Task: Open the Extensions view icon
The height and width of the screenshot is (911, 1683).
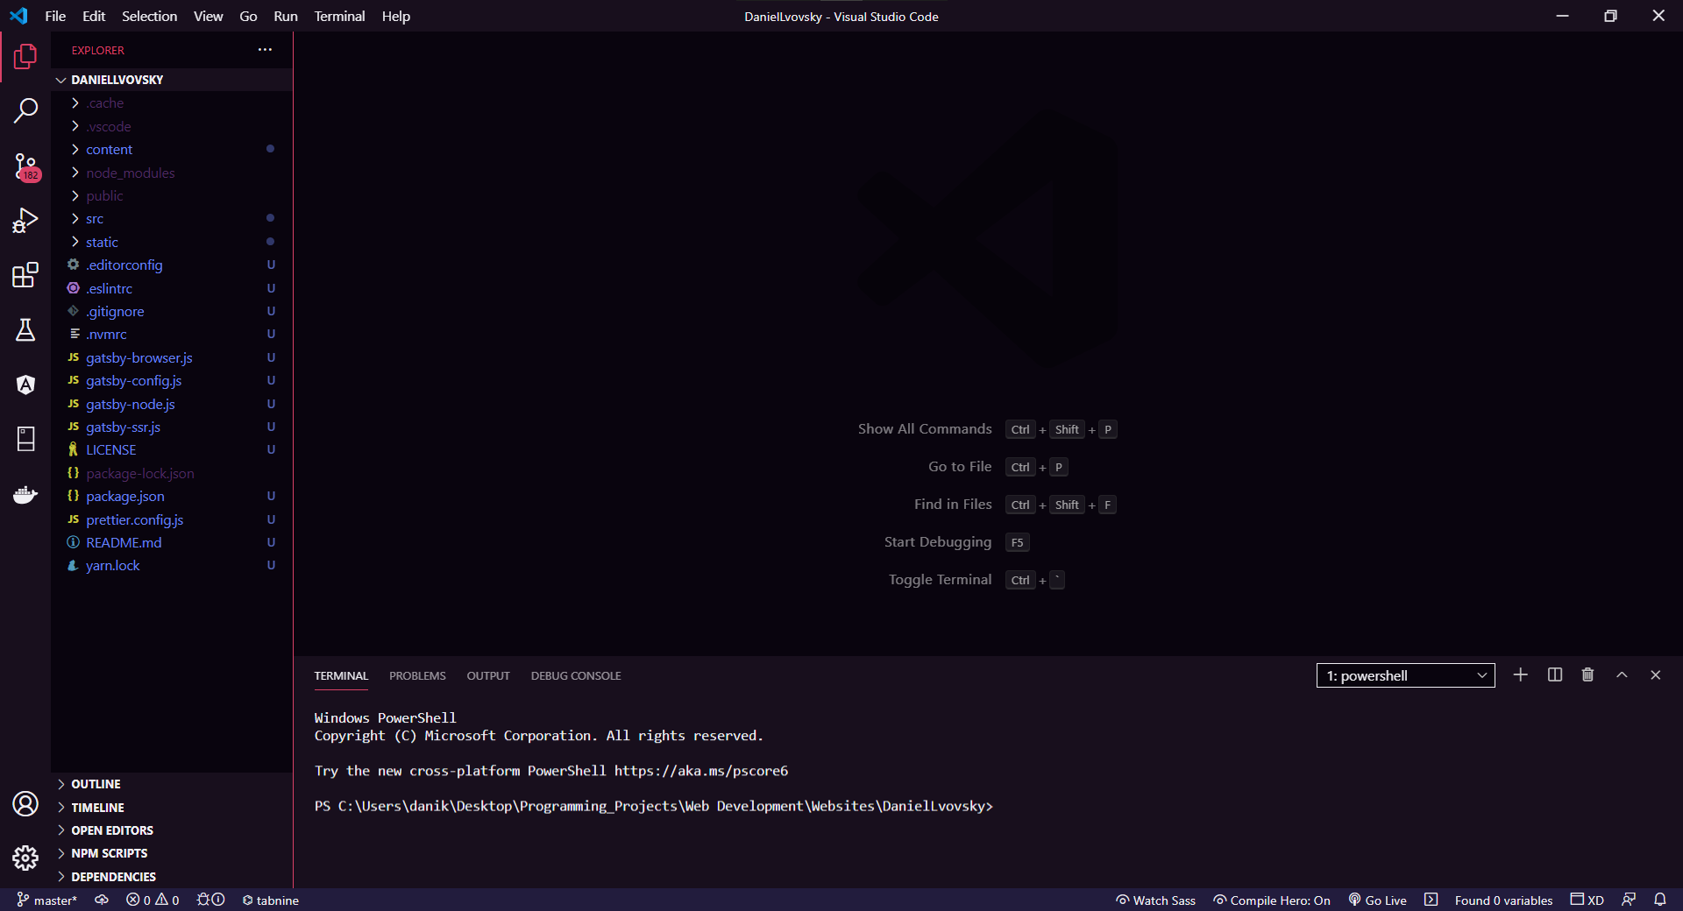Action: 25,275
